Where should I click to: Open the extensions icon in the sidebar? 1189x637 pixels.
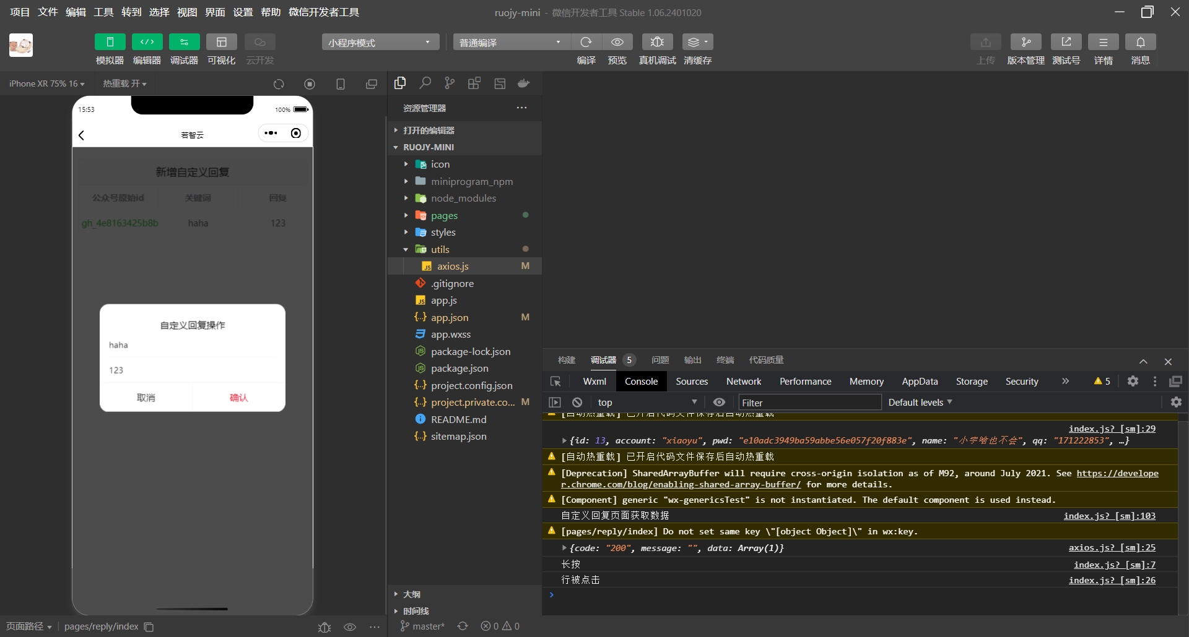click(474, 83)
